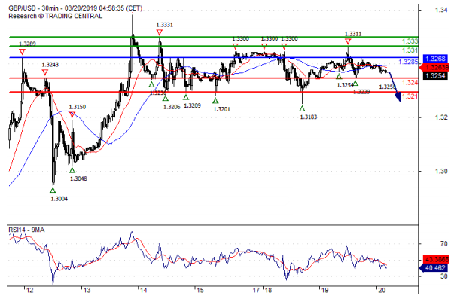Viewport: 454px width, 299px height.
Task: Select the red triangle marker at 1.3243
Action: tap(45, 72)
